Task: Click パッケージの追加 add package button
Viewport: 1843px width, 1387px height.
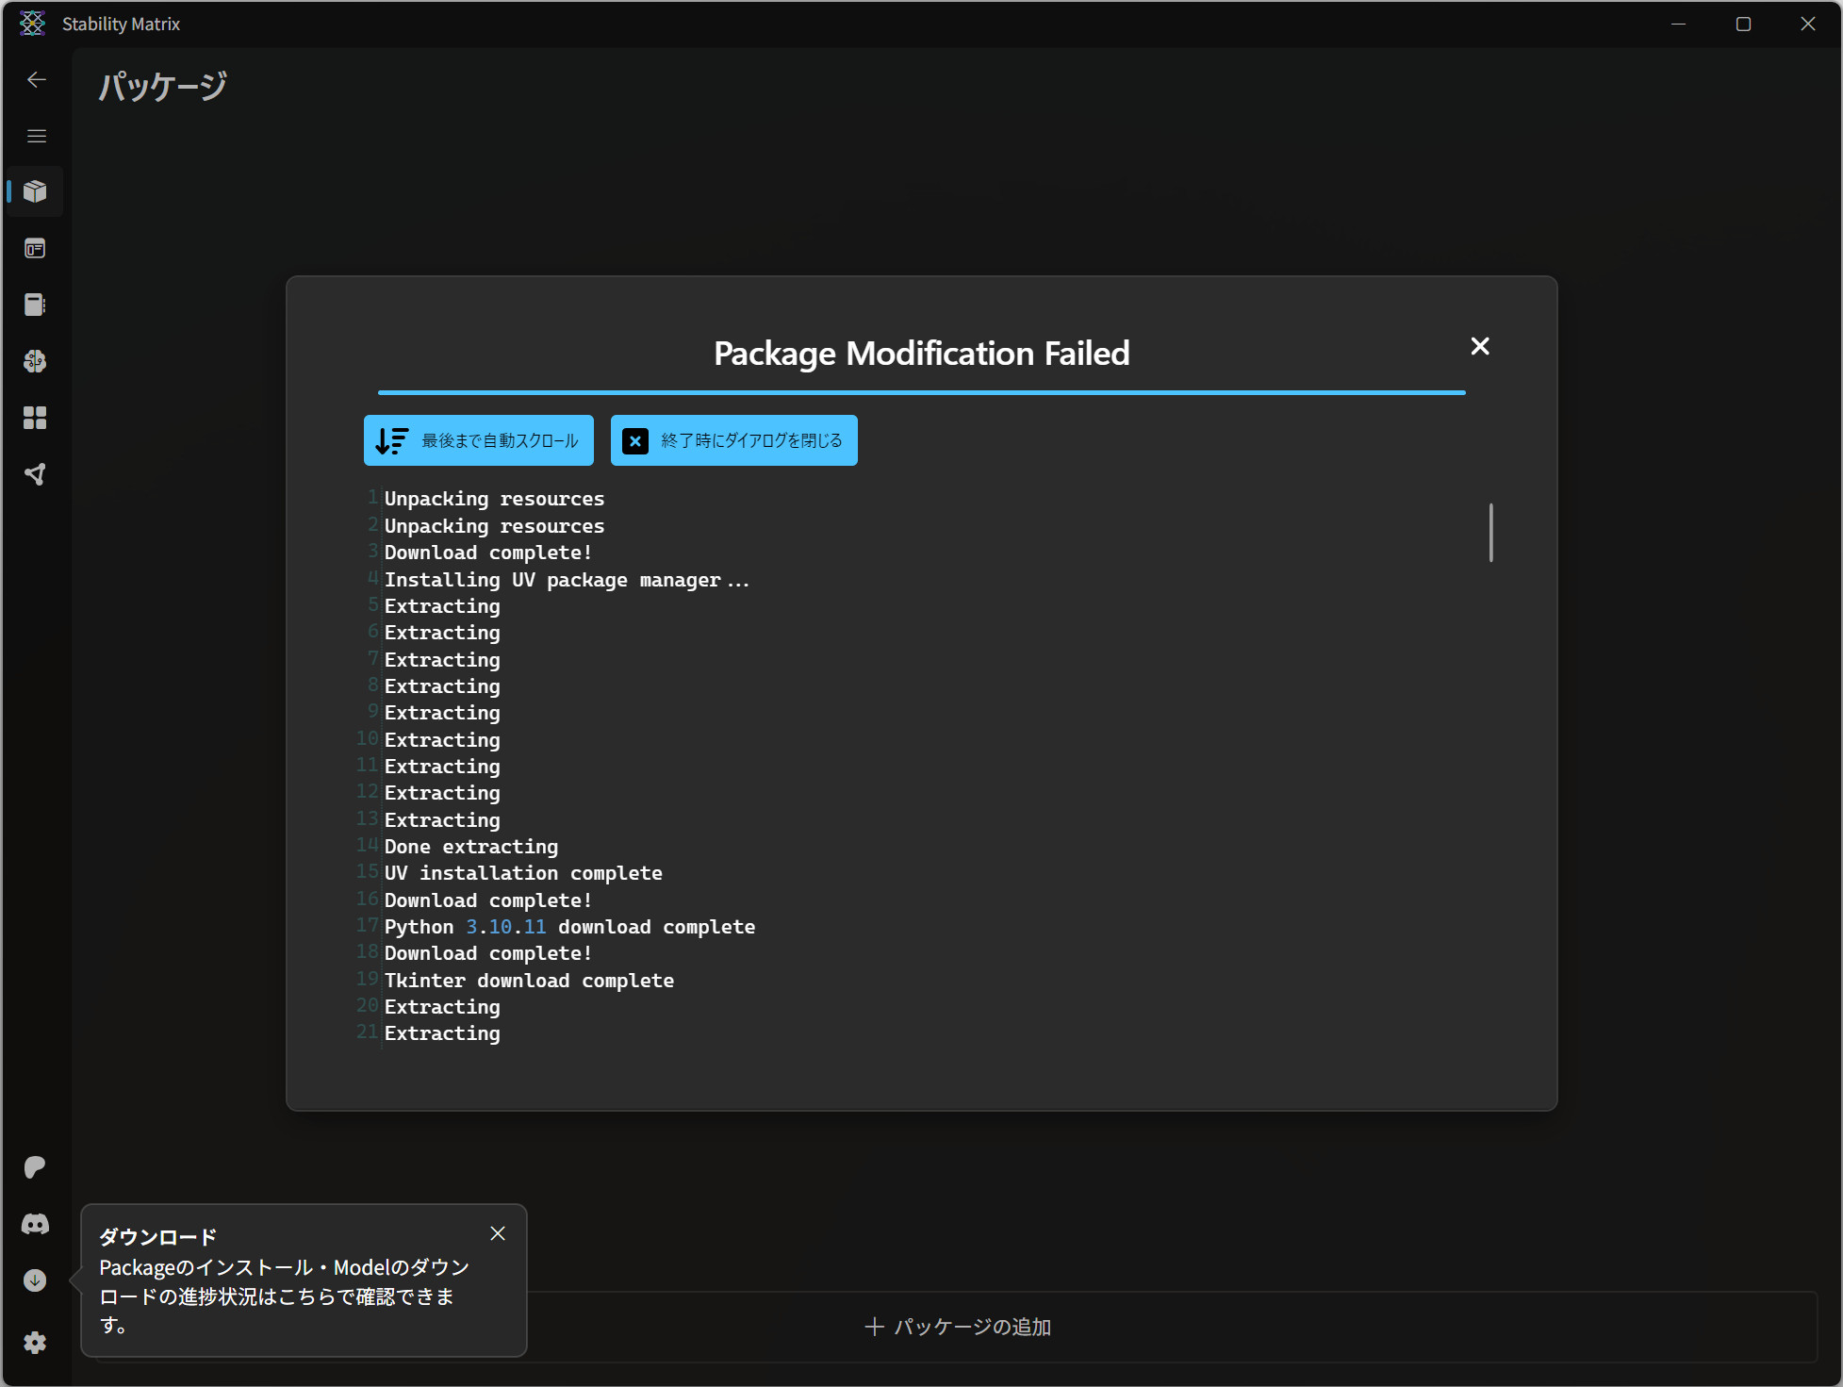Action: pos(958,1327)
